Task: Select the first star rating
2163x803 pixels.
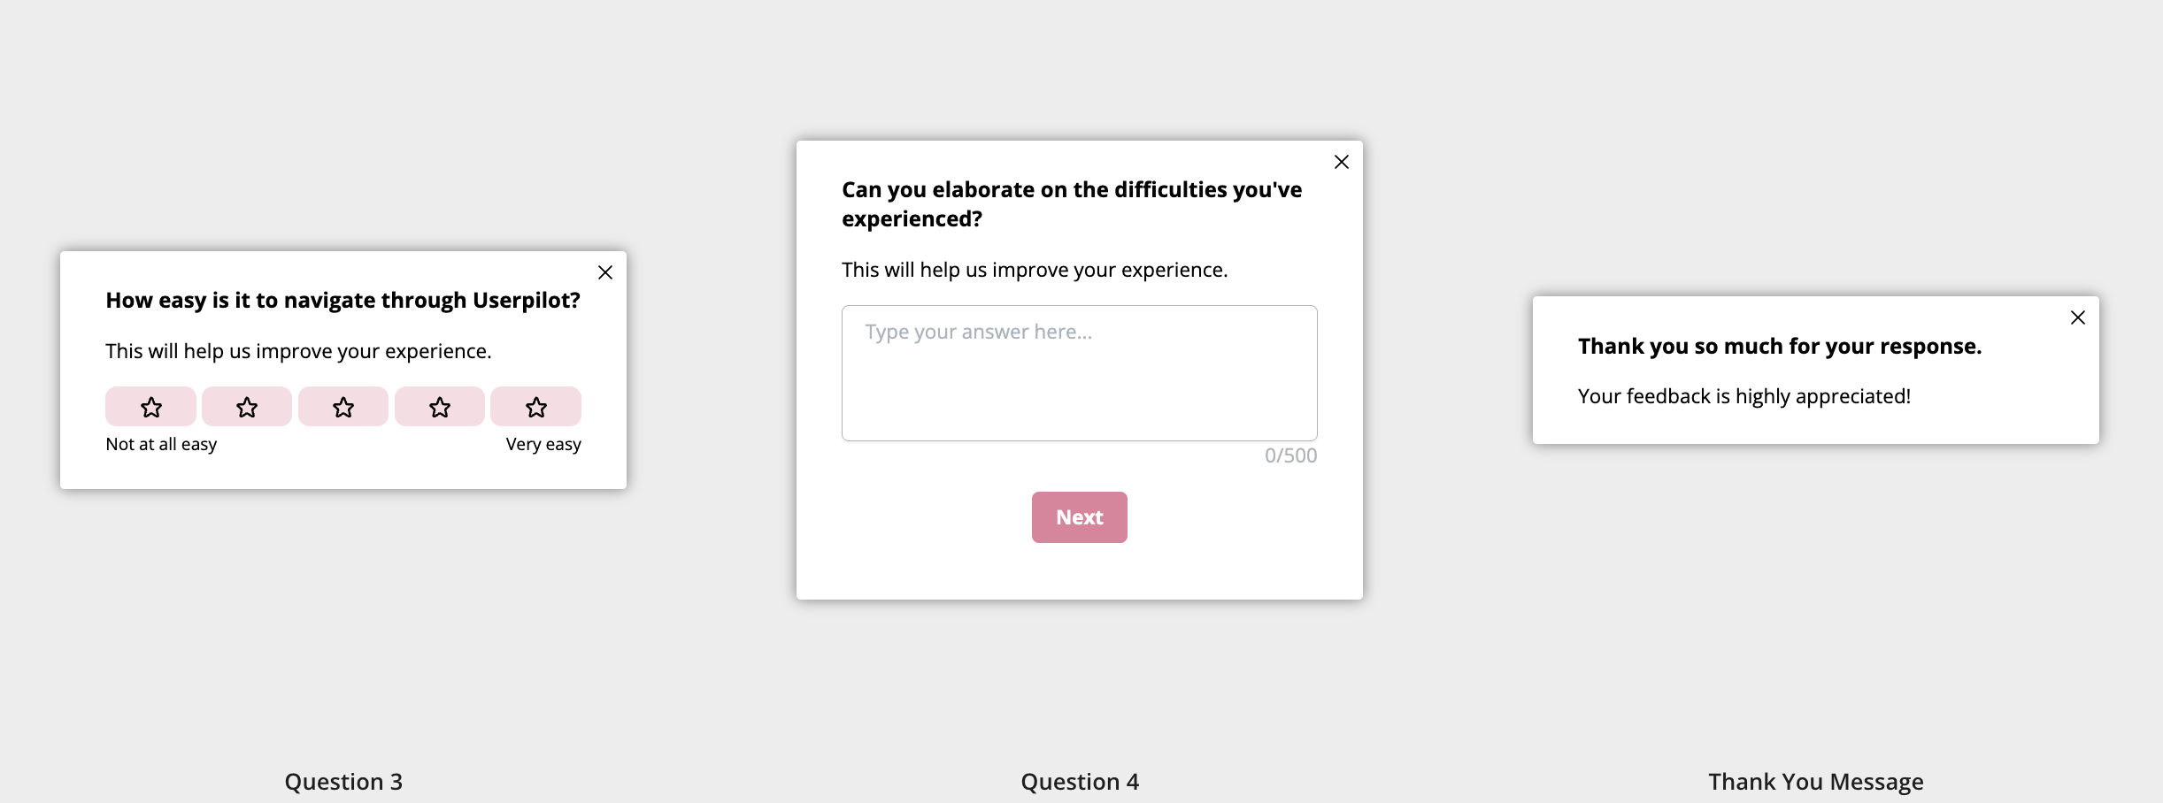Action: (150, 407)
